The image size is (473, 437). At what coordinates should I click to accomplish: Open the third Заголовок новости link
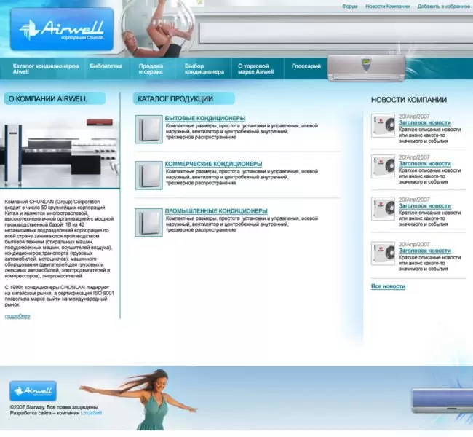pyautogui.click(x=425, y=206)
